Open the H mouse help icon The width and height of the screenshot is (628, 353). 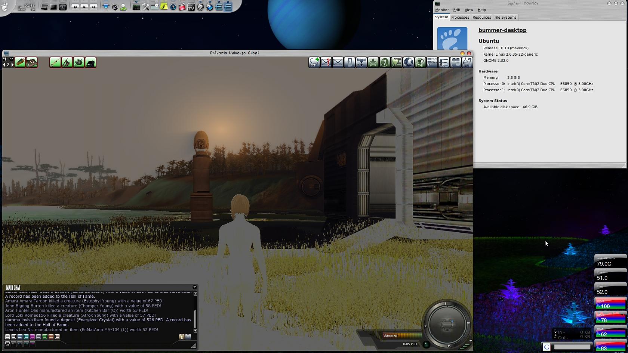point(467,62)
